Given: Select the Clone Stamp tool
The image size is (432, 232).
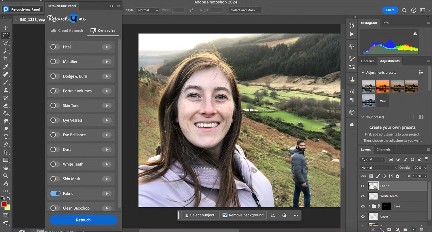Looking at the screenshot, I should pos(6,90).
